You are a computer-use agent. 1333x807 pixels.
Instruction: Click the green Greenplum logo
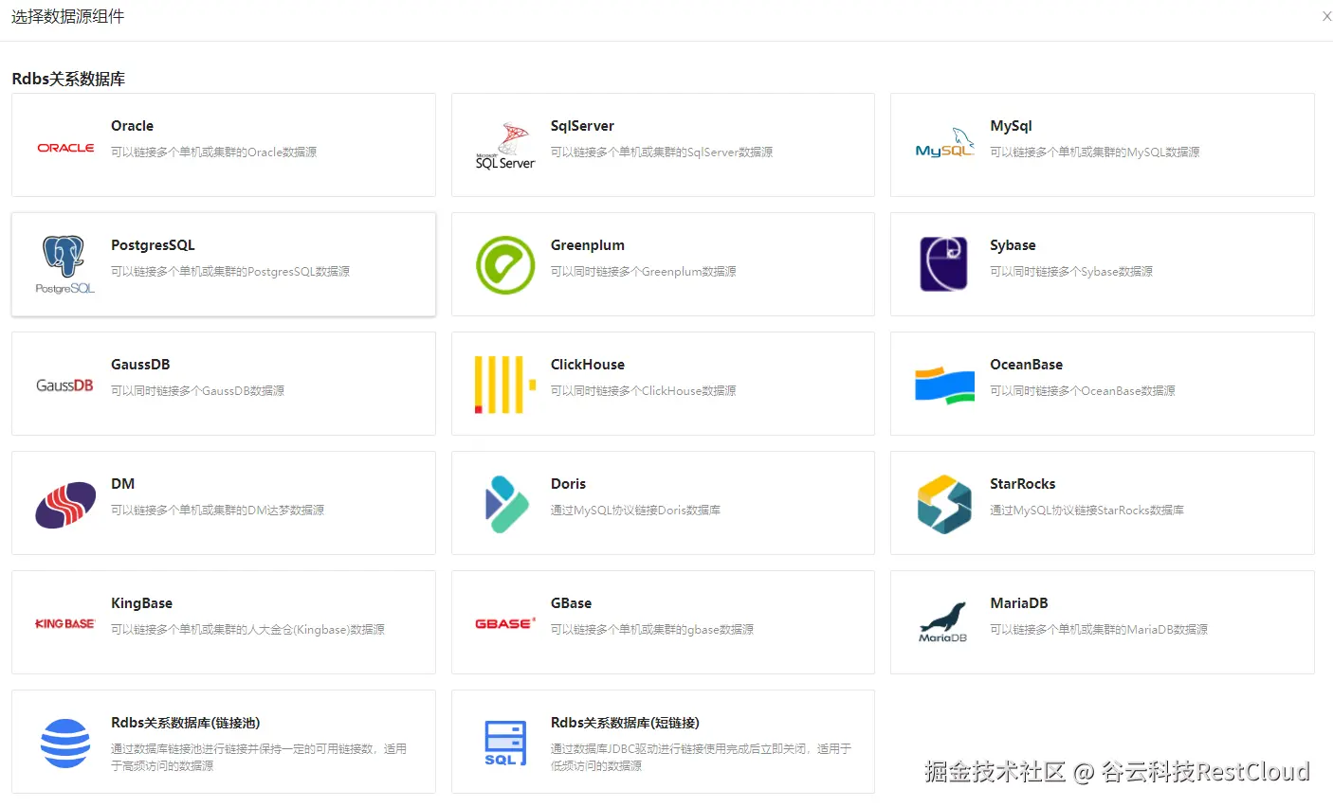click(x=505, y=264)
